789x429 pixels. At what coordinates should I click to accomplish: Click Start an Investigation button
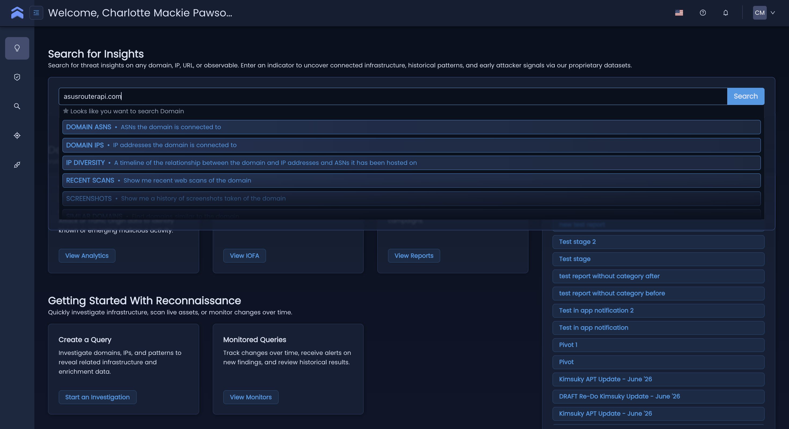(x=97, y=397)
